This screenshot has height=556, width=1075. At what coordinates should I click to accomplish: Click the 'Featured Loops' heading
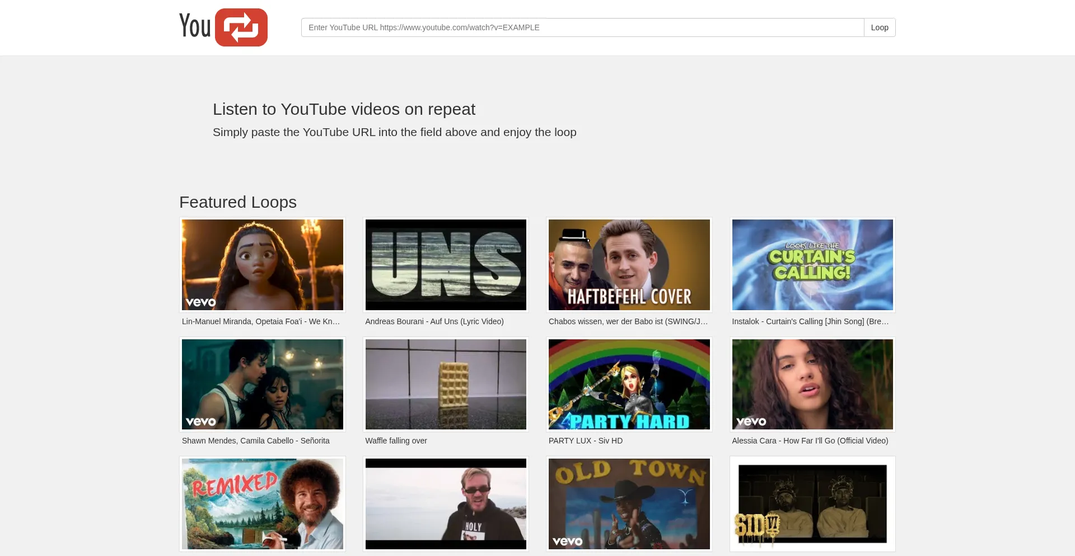238,202
